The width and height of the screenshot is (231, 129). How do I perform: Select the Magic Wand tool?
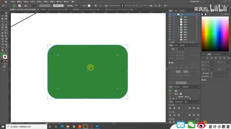2,16
